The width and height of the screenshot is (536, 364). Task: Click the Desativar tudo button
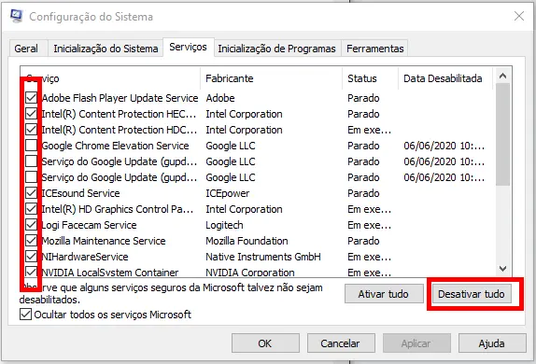point(472,294)
